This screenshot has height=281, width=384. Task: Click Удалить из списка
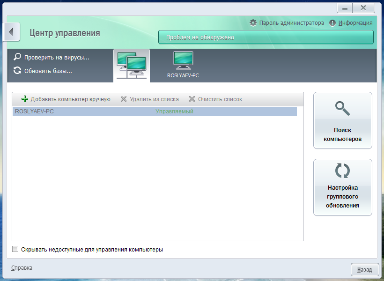click(154, 99)
